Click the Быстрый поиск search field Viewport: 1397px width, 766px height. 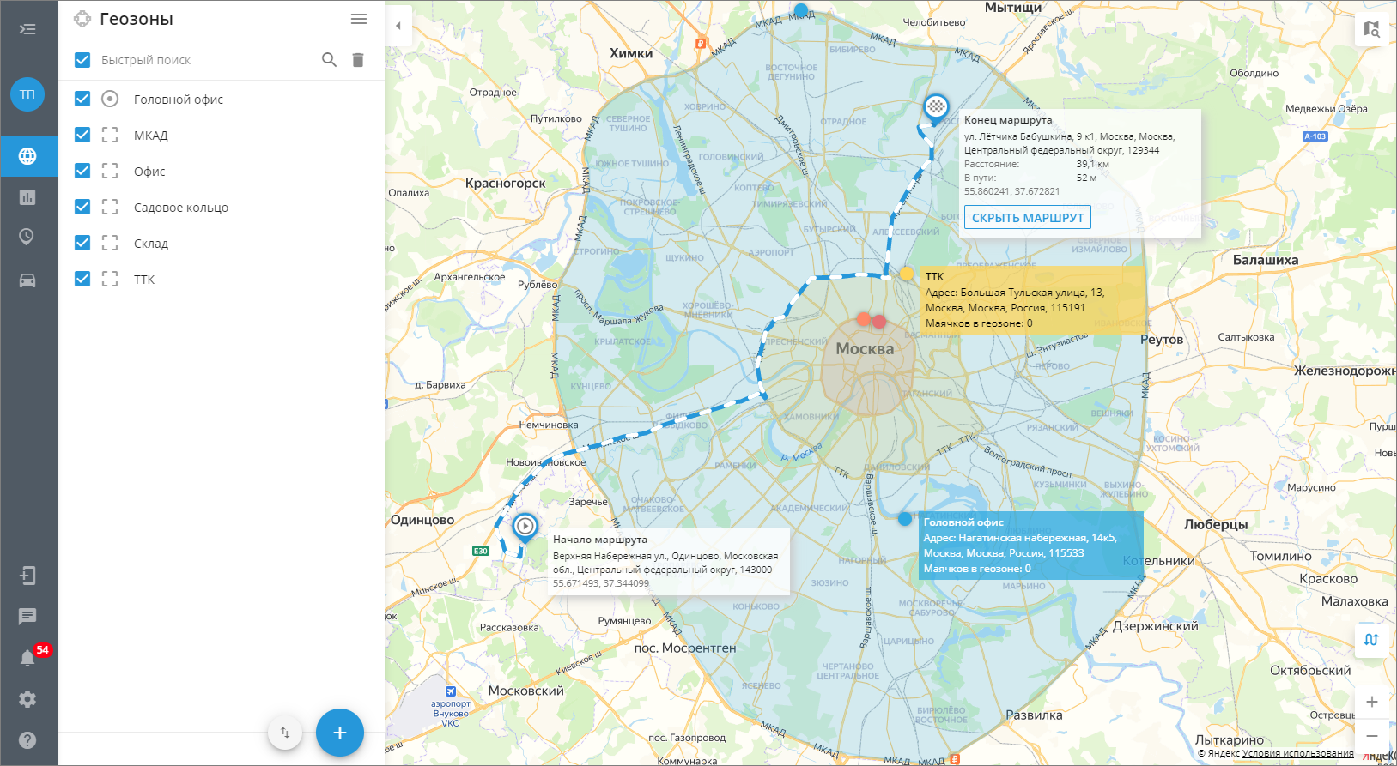(x=206, y=60)
